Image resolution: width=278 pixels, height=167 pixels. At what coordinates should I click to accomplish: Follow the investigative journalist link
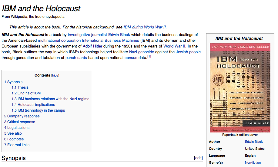[87, 35]
